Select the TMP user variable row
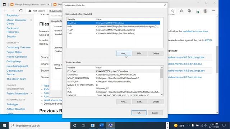This screenshot has width=230, height=129. 114,33
